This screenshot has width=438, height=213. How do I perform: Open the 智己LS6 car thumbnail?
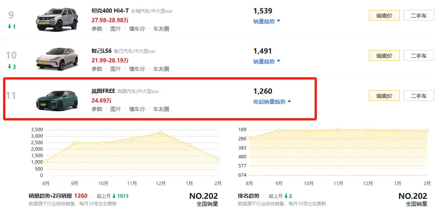[57, 59]
